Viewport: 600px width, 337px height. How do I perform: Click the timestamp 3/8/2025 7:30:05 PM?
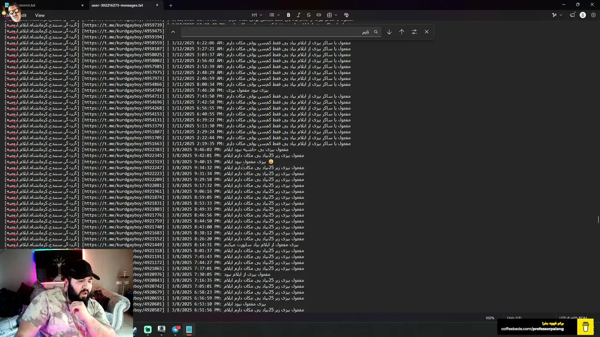[196, 274]
